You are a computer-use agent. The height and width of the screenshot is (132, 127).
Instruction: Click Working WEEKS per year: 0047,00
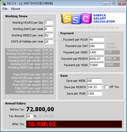coord(30,67)
